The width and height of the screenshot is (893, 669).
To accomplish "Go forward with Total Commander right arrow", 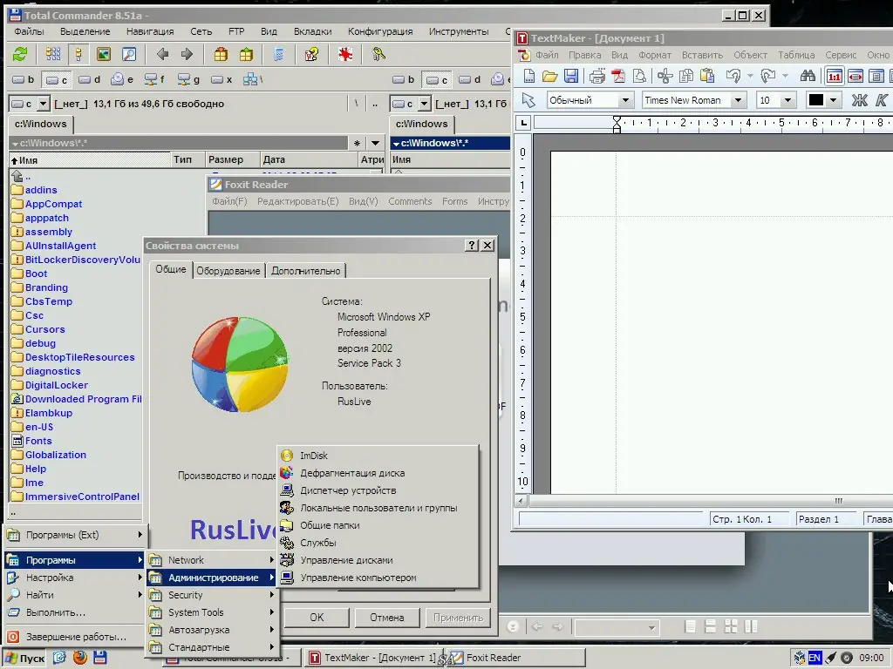I will pyautogui.click(x=187, y=55).
